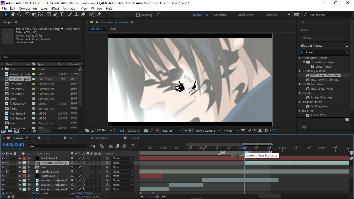This screenshot has width=354, height=199.
Task: Hide layer 10 sasuke ninja.mp4
Action: pos(3,185)
